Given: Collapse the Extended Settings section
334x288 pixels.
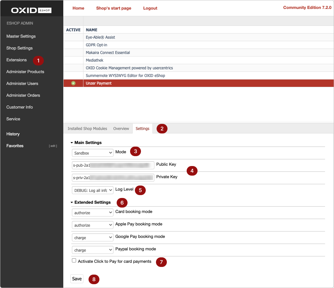Looking at the screenshot, I should [x=72, y=202].
